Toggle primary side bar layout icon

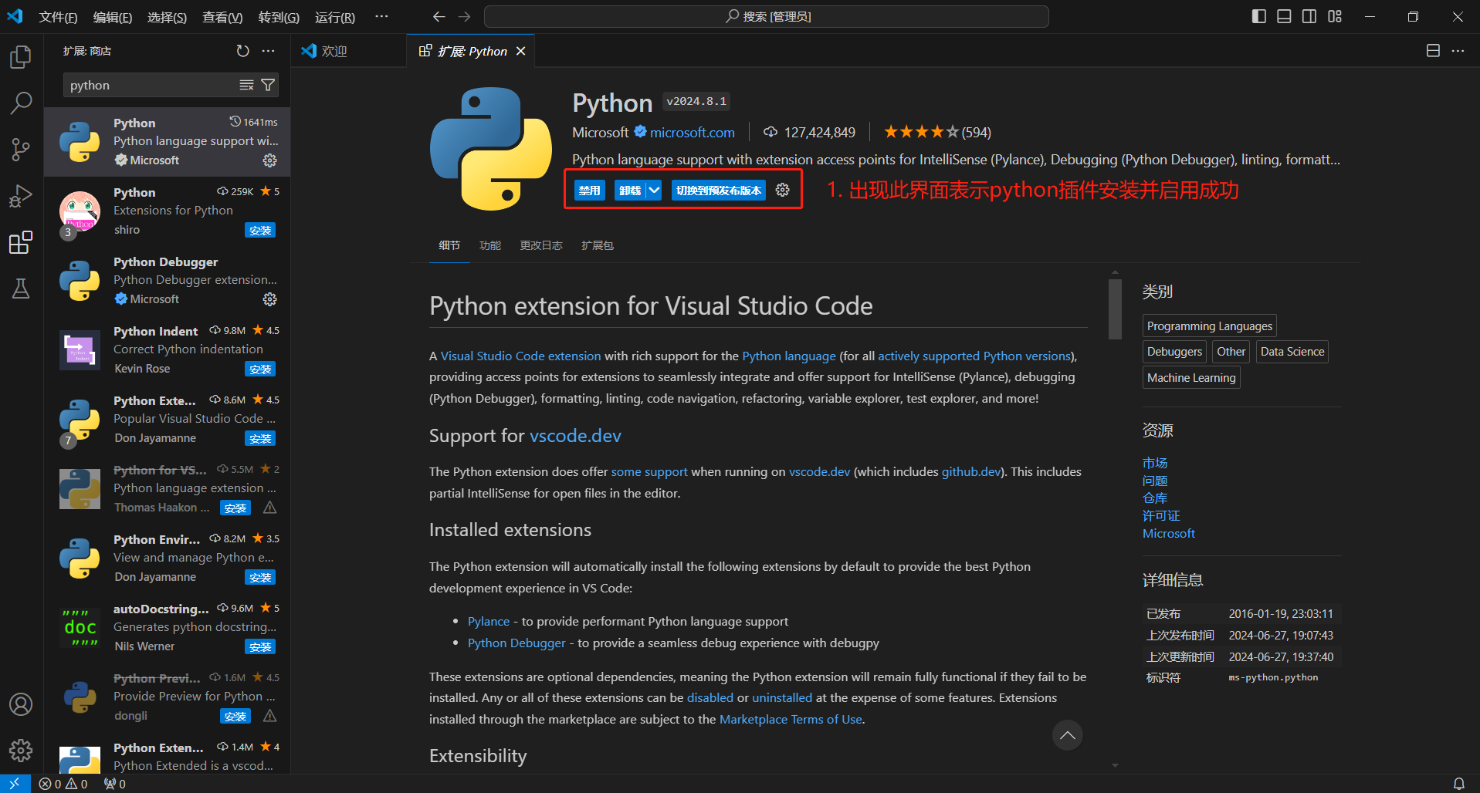point(1258,16)
